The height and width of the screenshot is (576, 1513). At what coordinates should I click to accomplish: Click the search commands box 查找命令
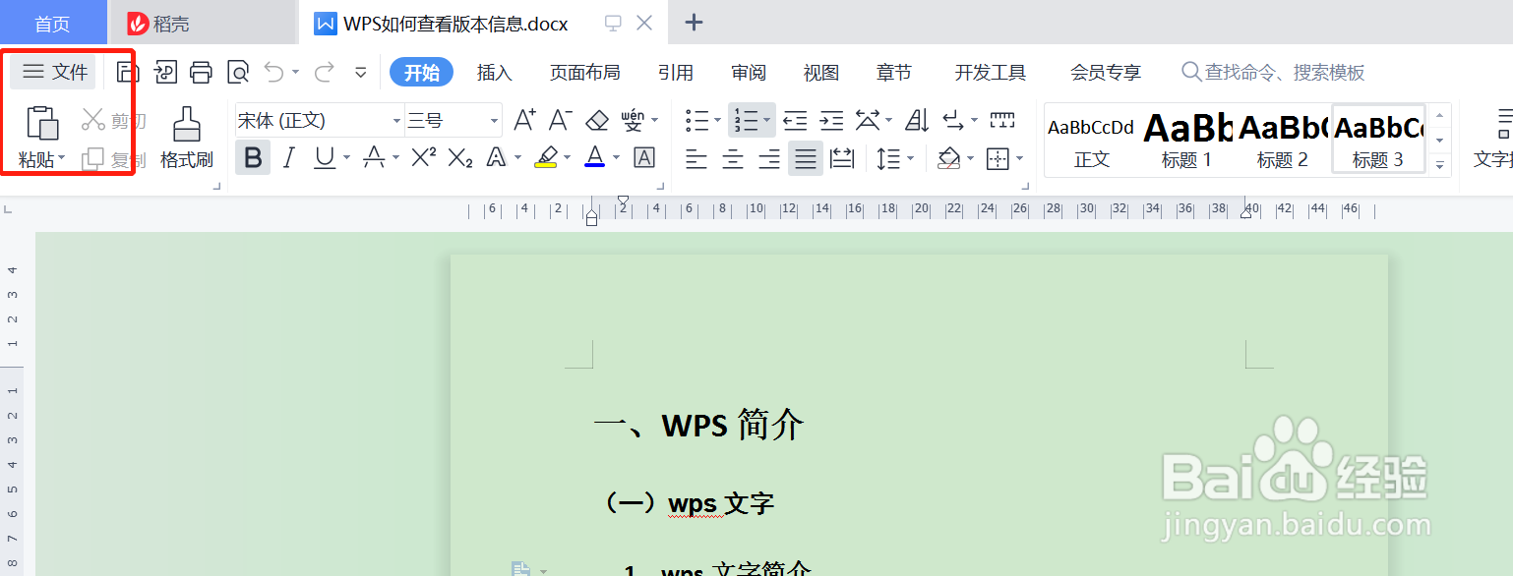[1274, 72]
